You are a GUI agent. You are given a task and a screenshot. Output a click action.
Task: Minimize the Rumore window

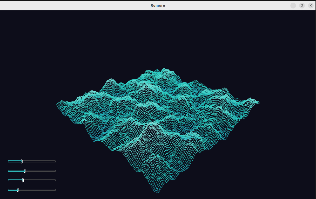click(x=293, y=5)
